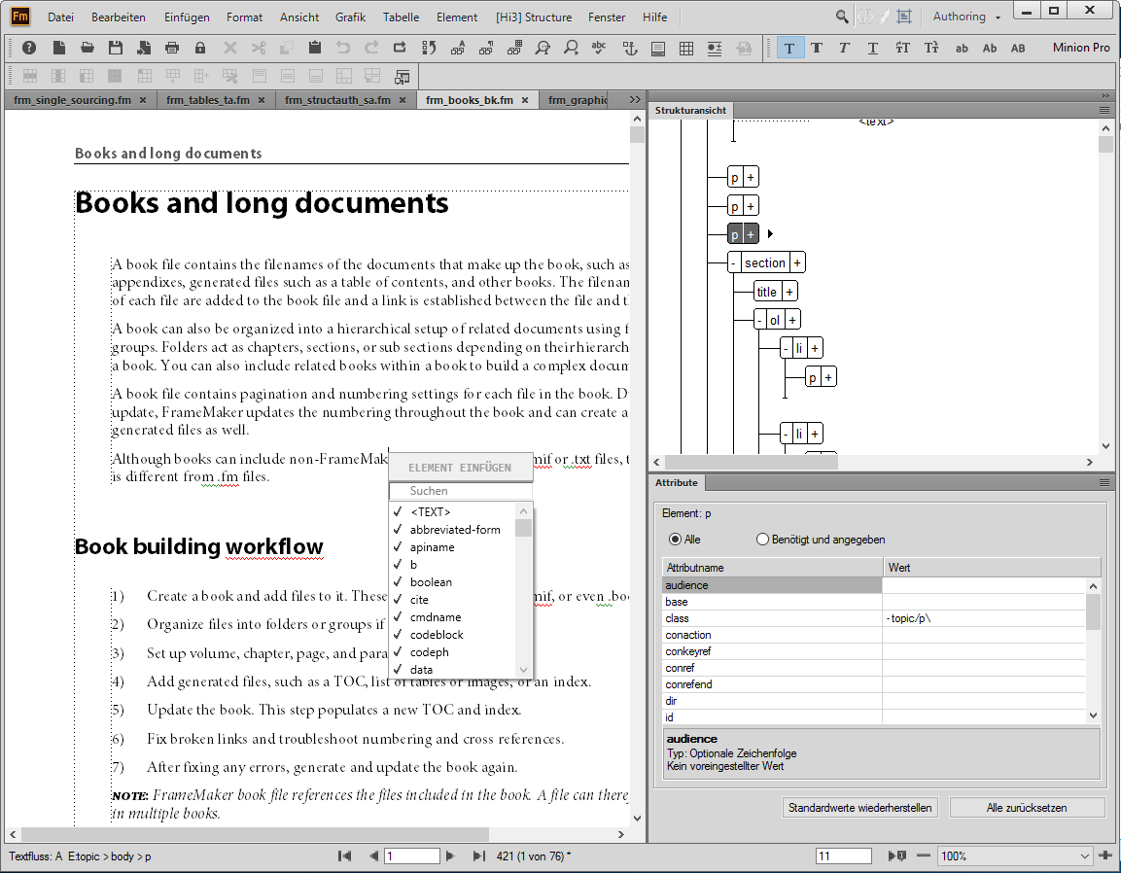Click the Suchen search field
Image resolution: width=1121 pixels, height=873 pixels.
[461, 491]
